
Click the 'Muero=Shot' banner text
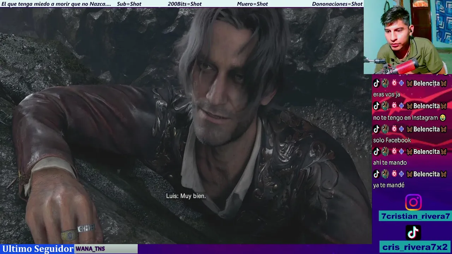click(252, 4)
